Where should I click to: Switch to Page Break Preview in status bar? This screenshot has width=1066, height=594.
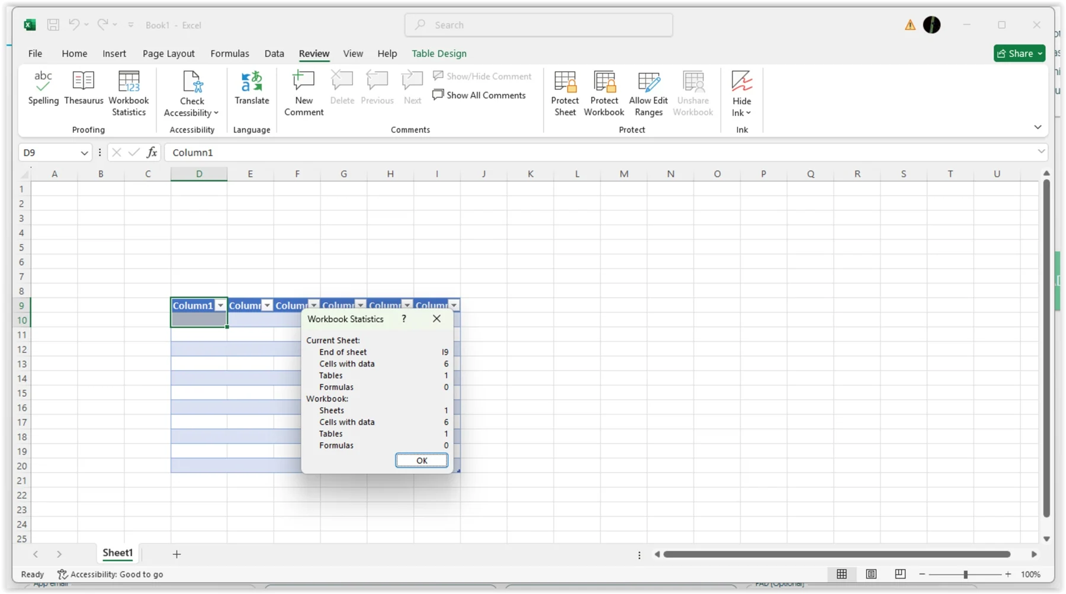coord(900,574)
